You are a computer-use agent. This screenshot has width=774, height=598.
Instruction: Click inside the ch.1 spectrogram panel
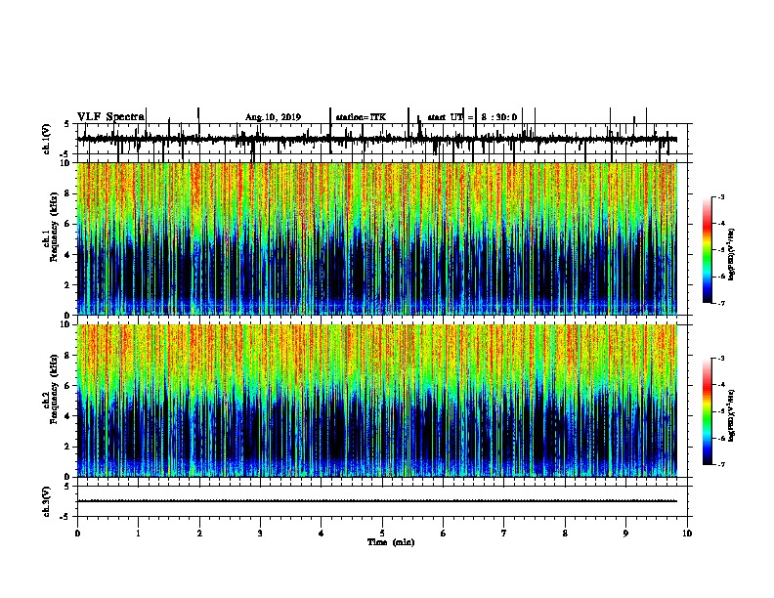click(377, 238)
